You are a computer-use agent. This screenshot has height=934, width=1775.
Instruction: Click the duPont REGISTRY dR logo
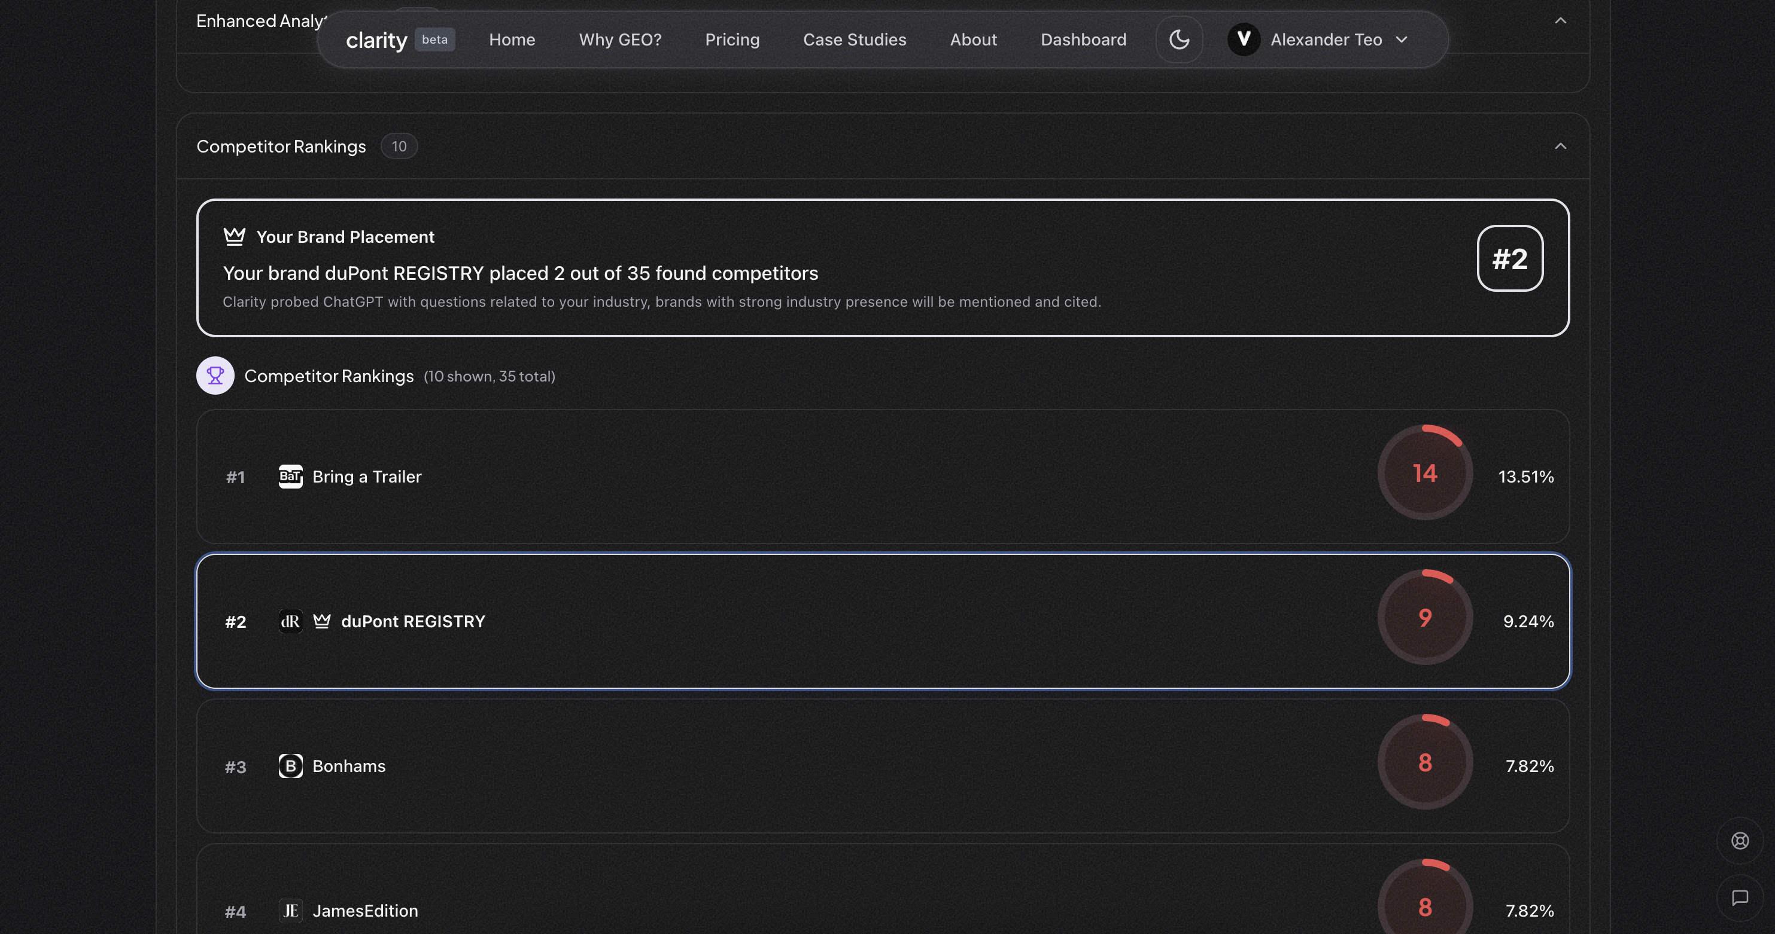click(x=290, y=621)
